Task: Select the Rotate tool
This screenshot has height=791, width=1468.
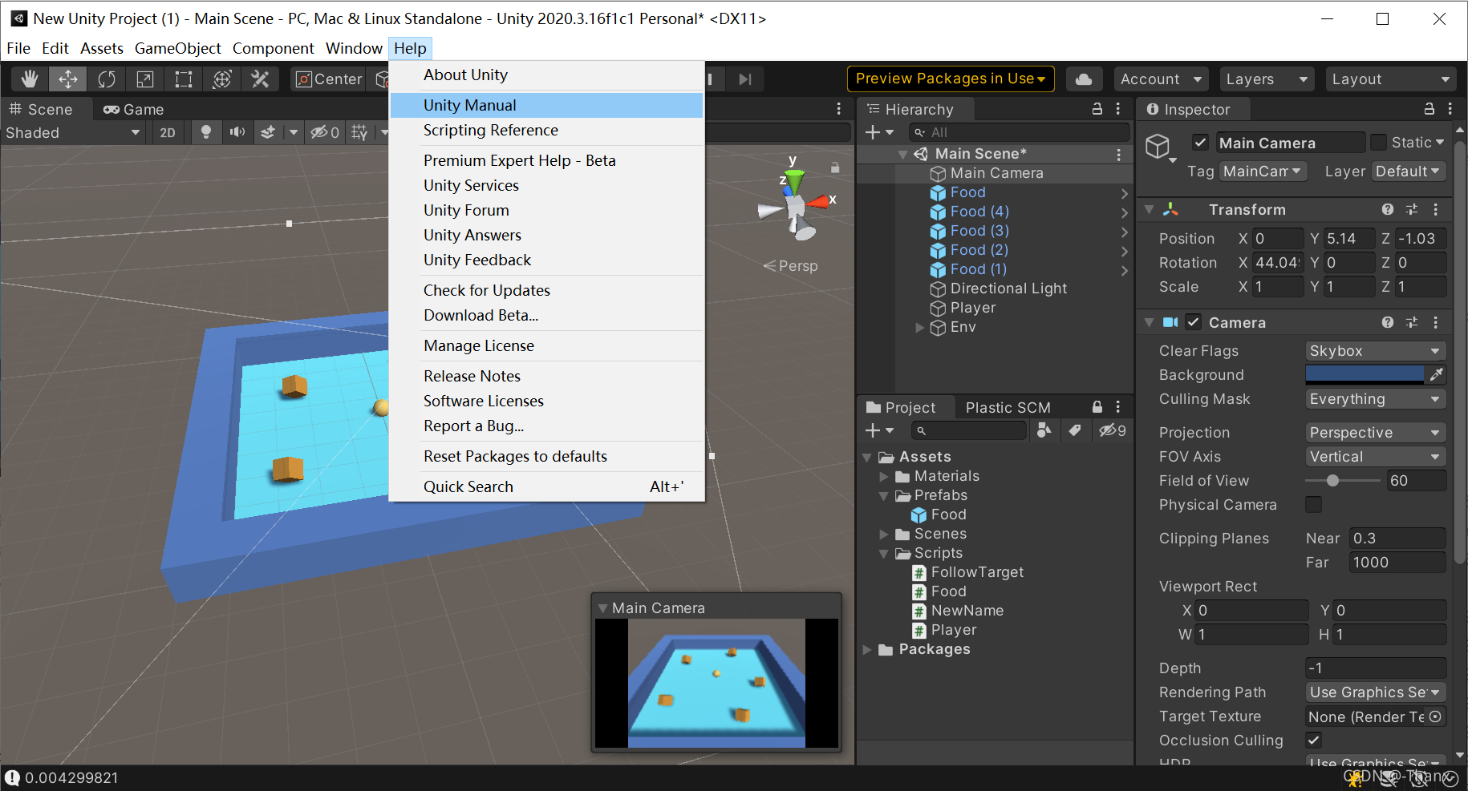Action: point(107,79)
